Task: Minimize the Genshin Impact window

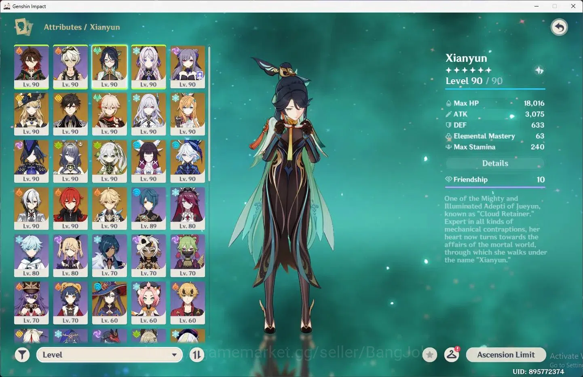Action: (x=537, y=6)
